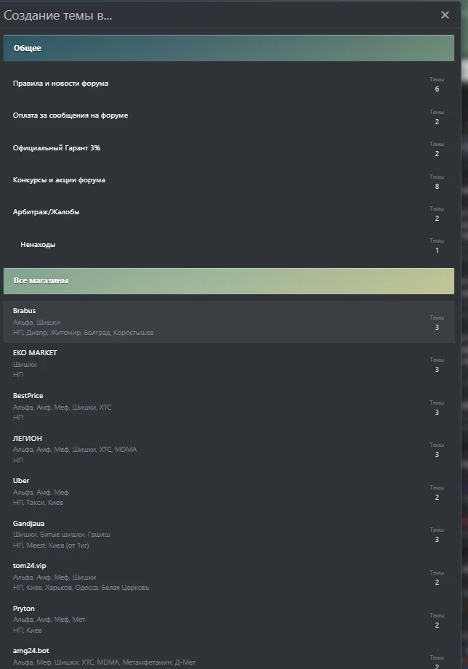Collapse the Все магазины category header
Screen dimensions: 468x669
point(228,280)
